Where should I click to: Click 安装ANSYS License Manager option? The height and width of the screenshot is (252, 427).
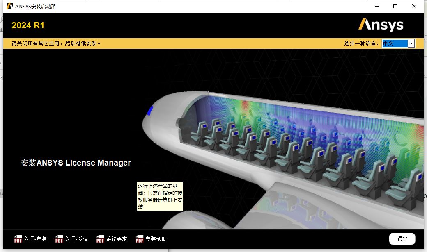point(76,163)
